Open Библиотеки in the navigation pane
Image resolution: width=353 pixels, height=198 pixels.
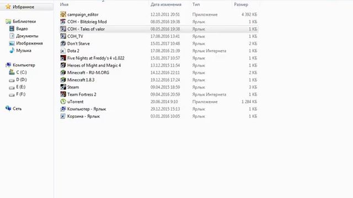tap(24, 21)
